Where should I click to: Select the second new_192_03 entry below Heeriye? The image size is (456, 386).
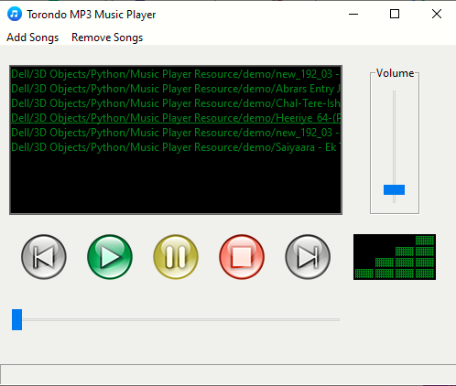[x=176, y=133]
